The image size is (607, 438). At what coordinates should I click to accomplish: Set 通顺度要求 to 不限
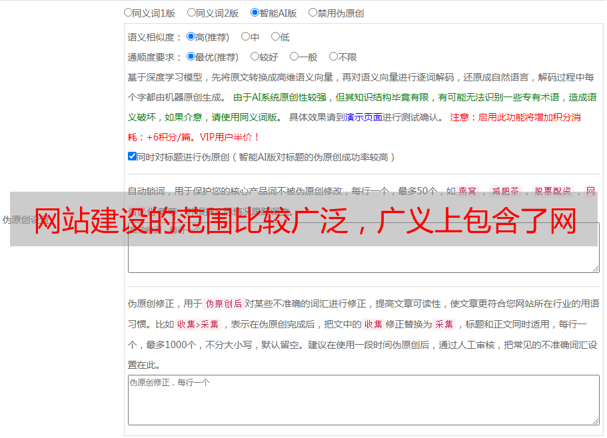click(333, 57)
